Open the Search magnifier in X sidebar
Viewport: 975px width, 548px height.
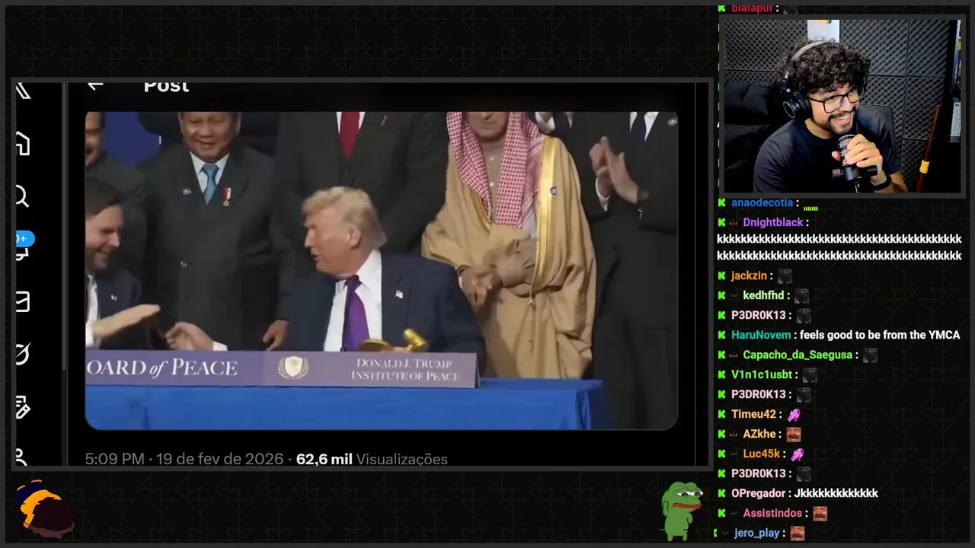22,197
